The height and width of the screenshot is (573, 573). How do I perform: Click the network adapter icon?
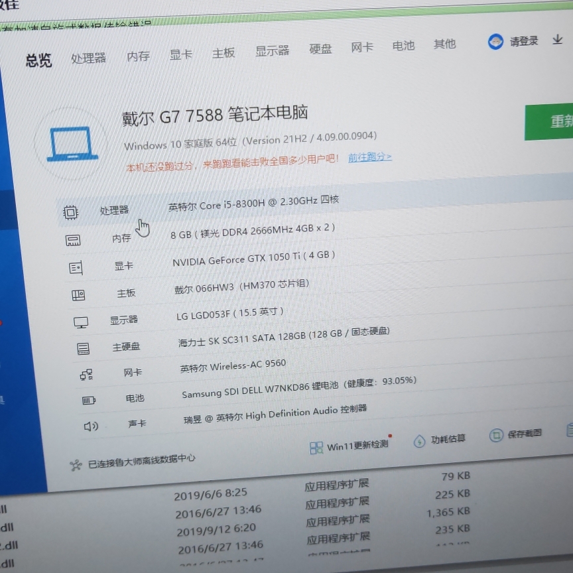coord(87,375)
